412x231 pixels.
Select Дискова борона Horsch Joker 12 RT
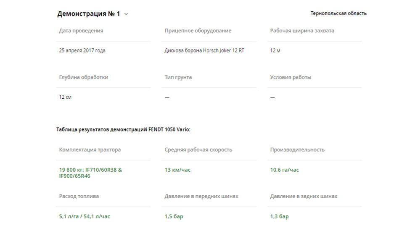coord(204,50)
